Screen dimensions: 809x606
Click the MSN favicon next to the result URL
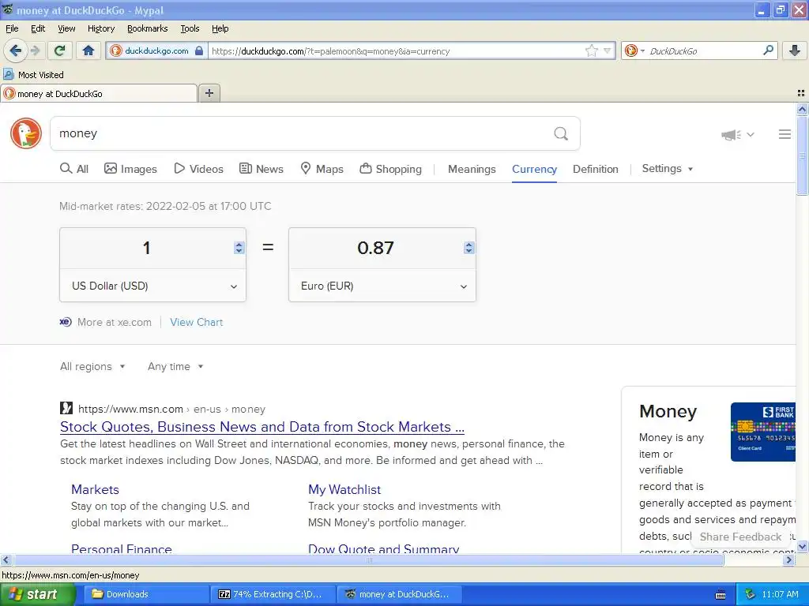point(66,408)
